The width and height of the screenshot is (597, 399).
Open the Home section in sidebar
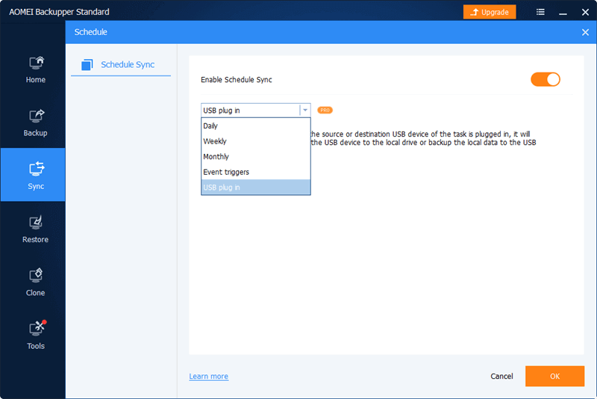coord(35,69)
